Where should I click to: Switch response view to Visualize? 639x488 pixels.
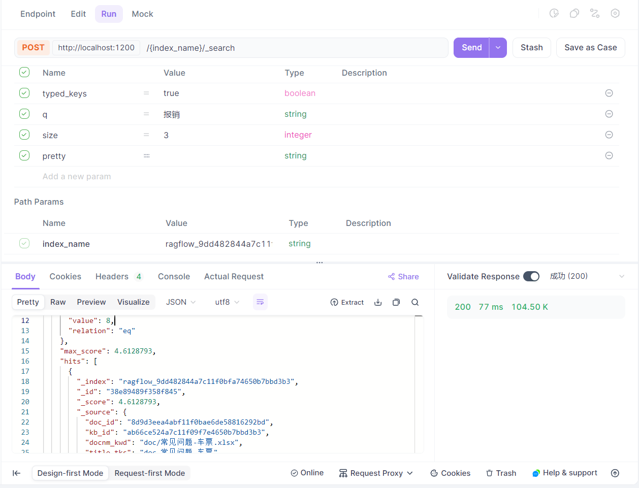click(133, 302)
